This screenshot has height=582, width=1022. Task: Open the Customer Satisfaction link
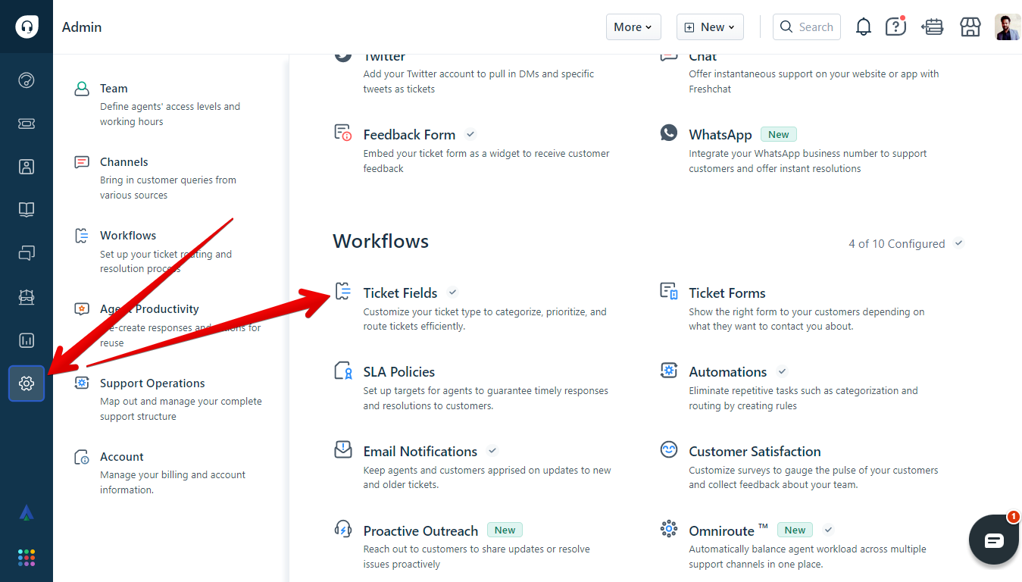tap(755, 451)
